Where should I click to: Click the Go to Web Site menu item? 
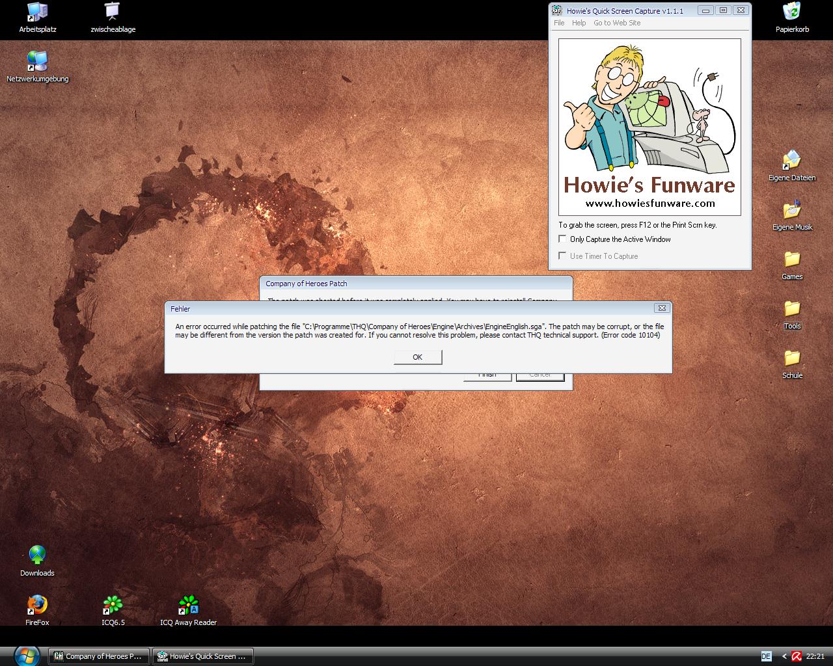[x=617, y=23]
